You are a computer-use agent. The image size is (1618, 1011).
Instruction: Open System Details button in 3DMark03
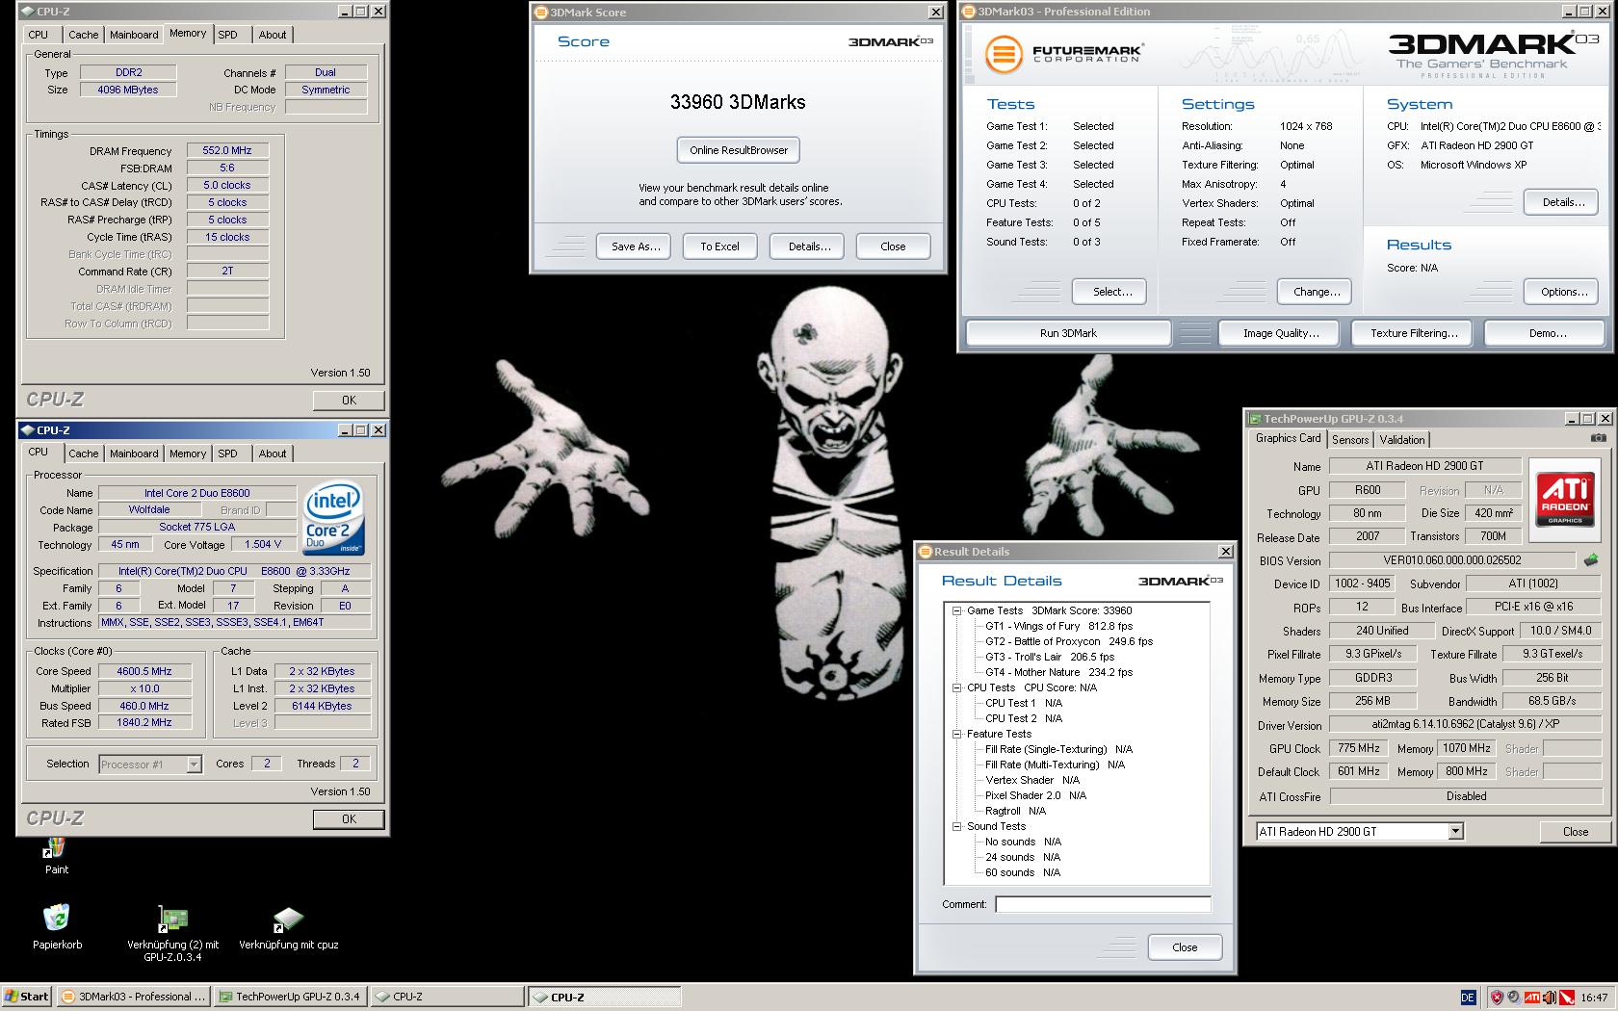(x=1562, y=202)
